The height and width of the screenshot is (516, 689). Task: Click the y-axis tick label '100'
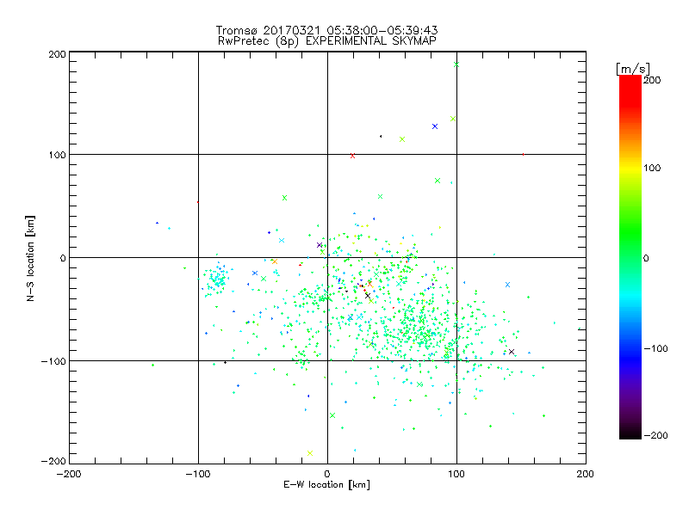click(57, 155)
